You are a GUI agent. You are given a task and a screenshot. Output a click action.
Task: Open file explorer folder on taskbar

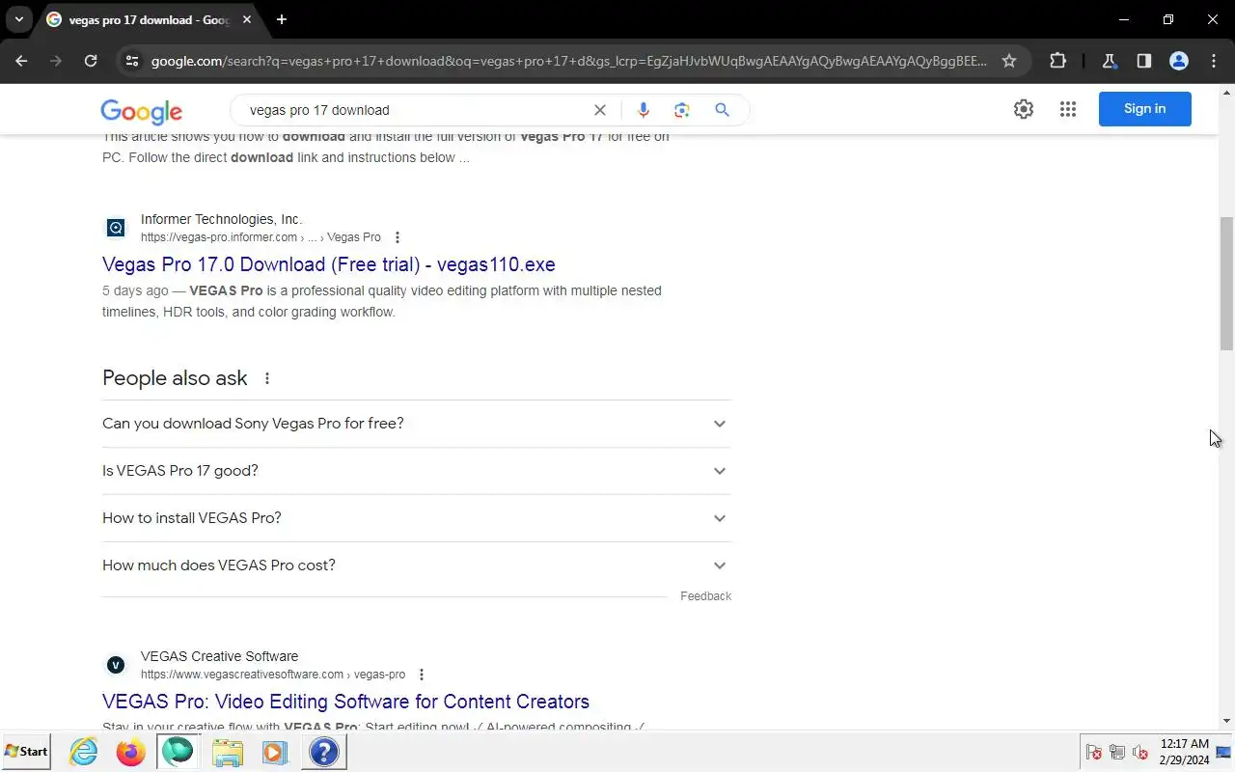[228, 752]
